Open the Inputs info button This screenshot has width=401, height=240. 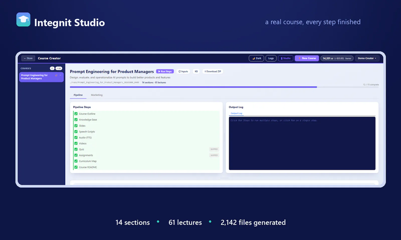[183, 71]
